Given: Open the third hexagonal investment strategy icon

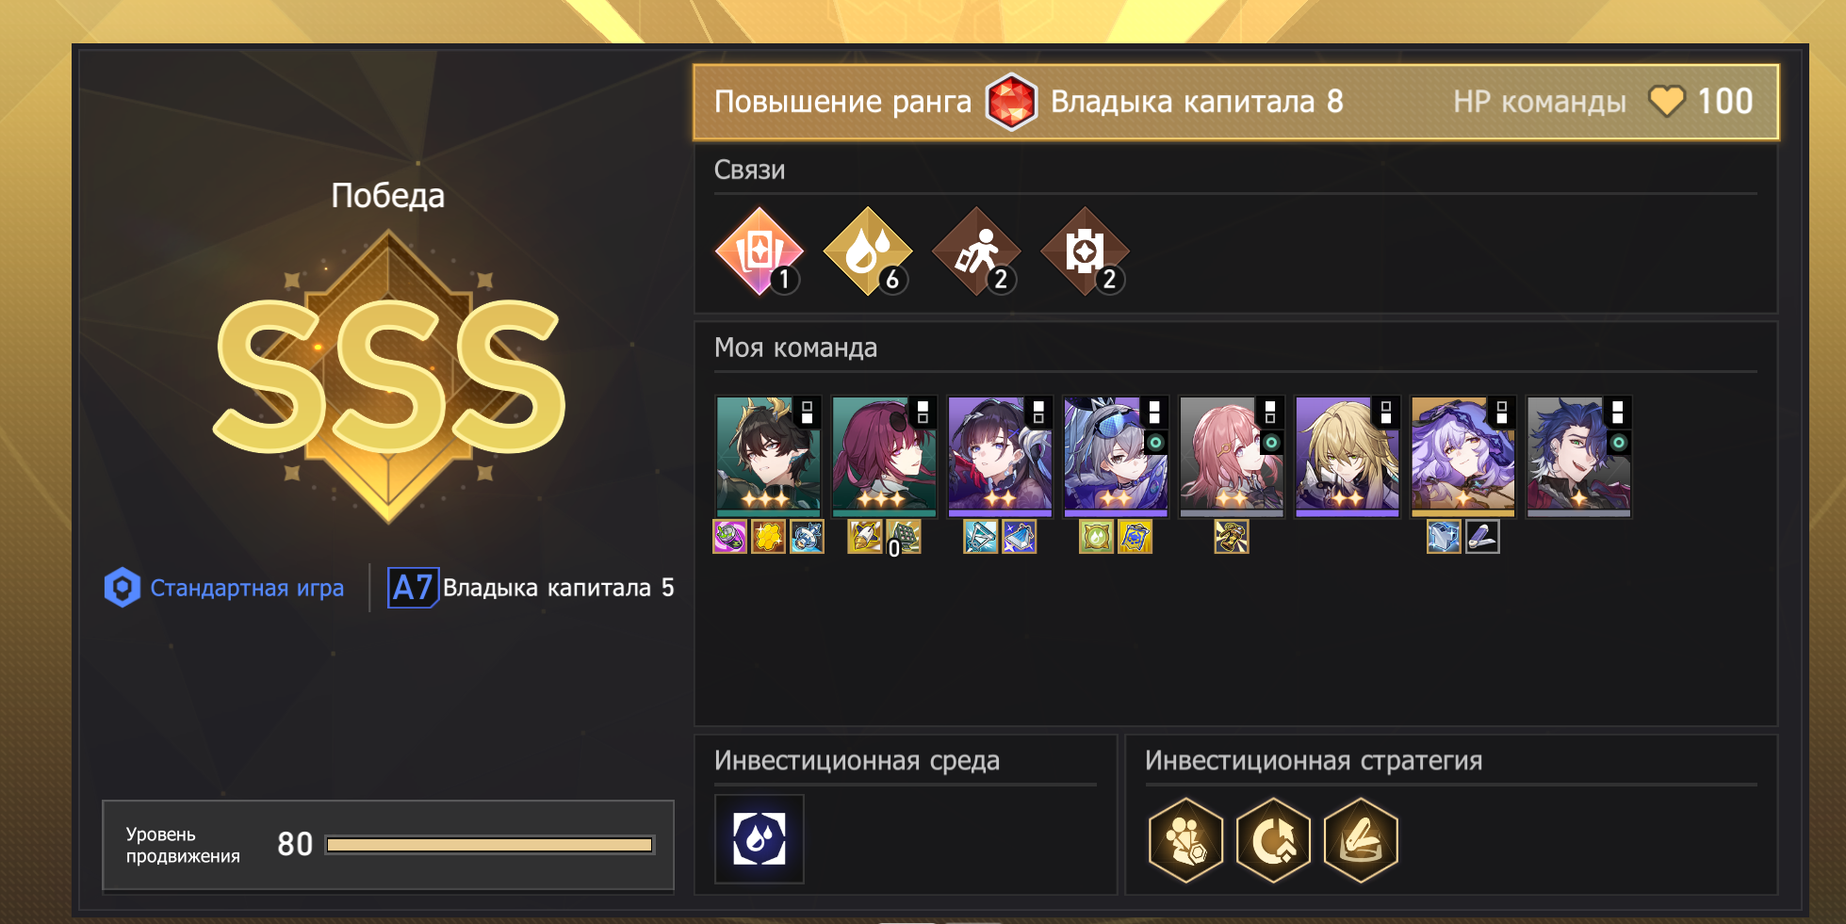Looking at the screenshot, I should [1361, 840].
